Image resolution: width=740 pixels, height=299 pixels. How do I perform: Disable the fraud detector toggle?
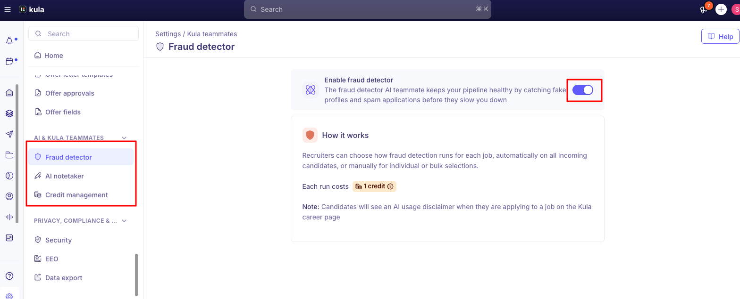pyautogui.click(x=583, y=90)
